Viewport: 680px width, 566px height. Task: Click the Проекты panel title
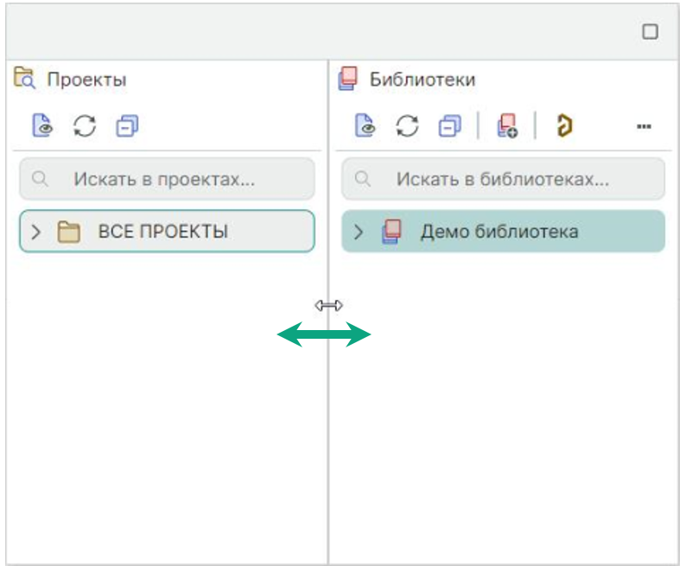click(86, 79)
